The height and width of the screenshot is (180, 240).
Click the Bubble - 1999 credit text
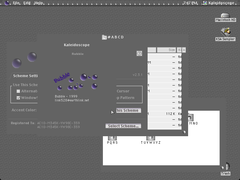click(x=66, y=96)
